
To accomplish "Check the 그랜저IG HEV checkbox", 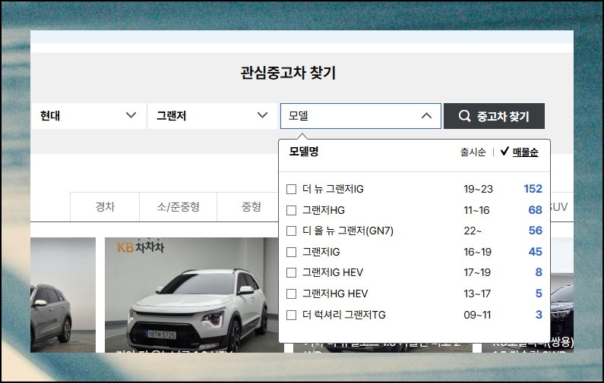I will tap(292, 272).
